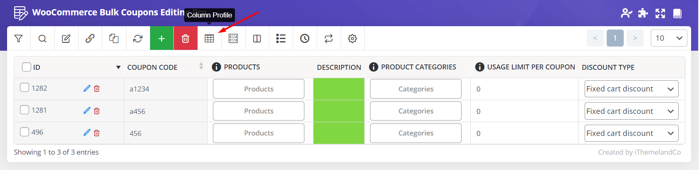Screen dimensions: 699x170
Task: Toggle fullscreen expand icon in header
Action: coord(660,13)
